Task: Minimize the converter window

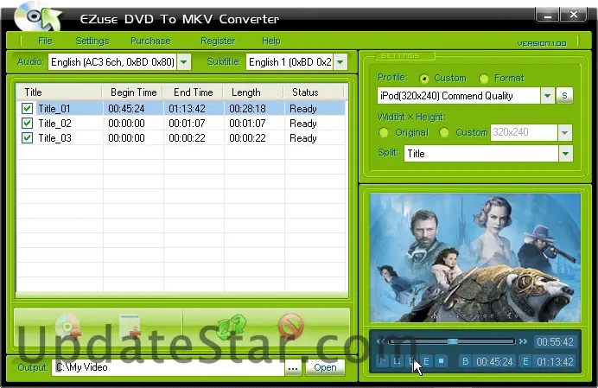Action: (547, 16)
